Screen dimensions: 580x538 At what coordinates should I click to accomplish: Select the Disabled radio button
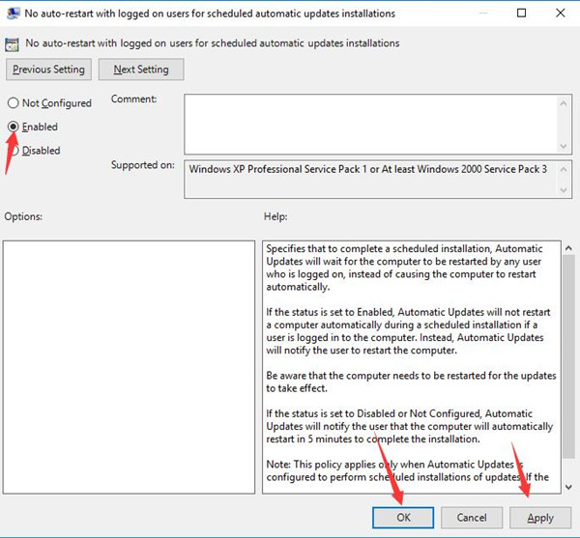[14, 151]
